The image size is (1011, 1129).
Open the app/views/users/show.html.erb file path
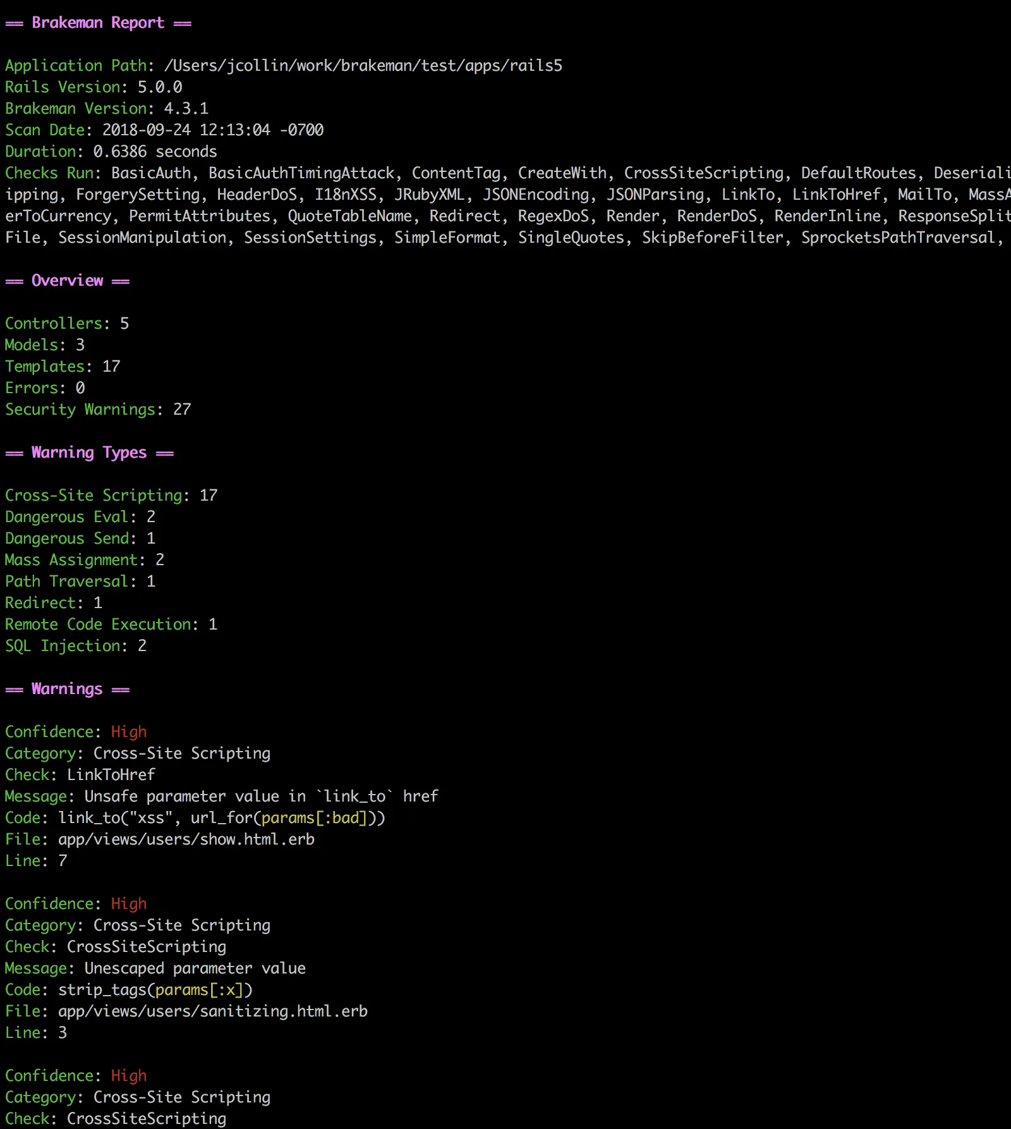186,839
